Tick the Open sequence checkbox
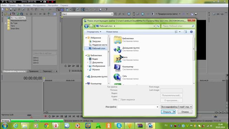 click(119, 100)
